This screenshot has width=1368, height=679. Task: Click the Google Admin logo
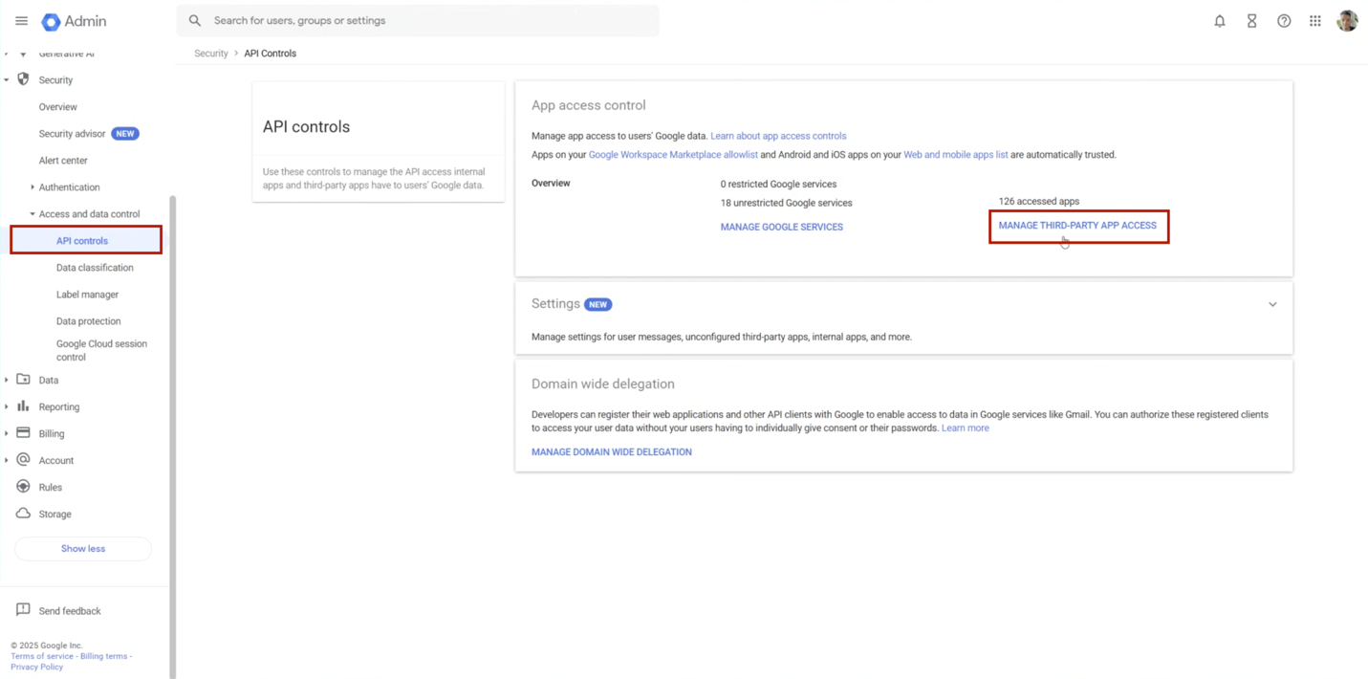pos(74,21)
